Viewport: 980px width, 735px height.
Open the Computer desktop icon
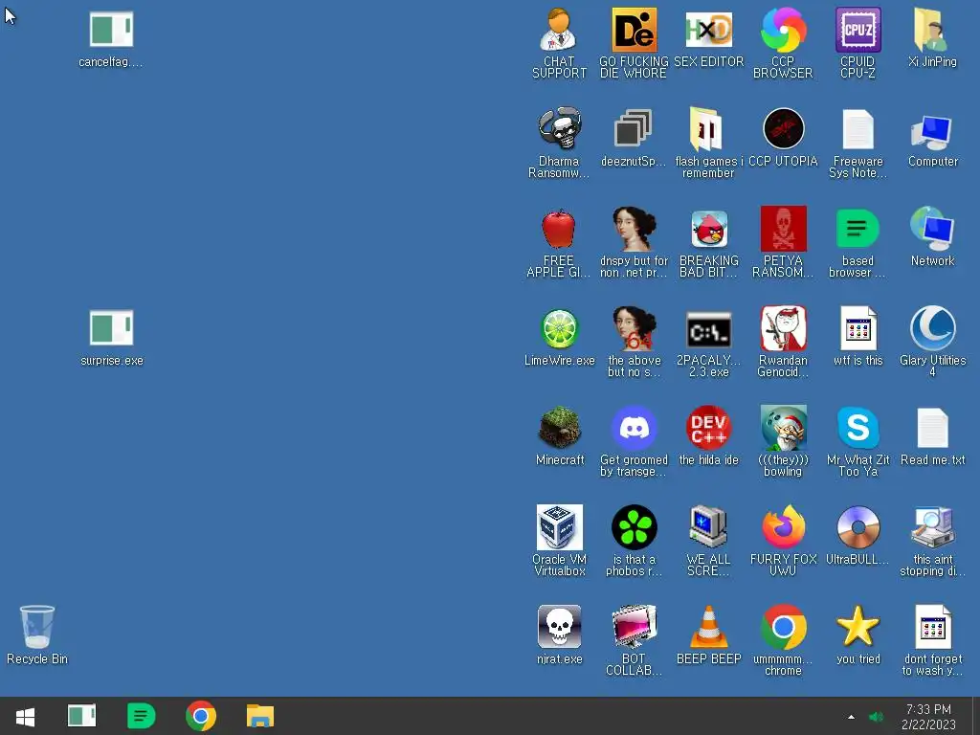coord(932,131)
